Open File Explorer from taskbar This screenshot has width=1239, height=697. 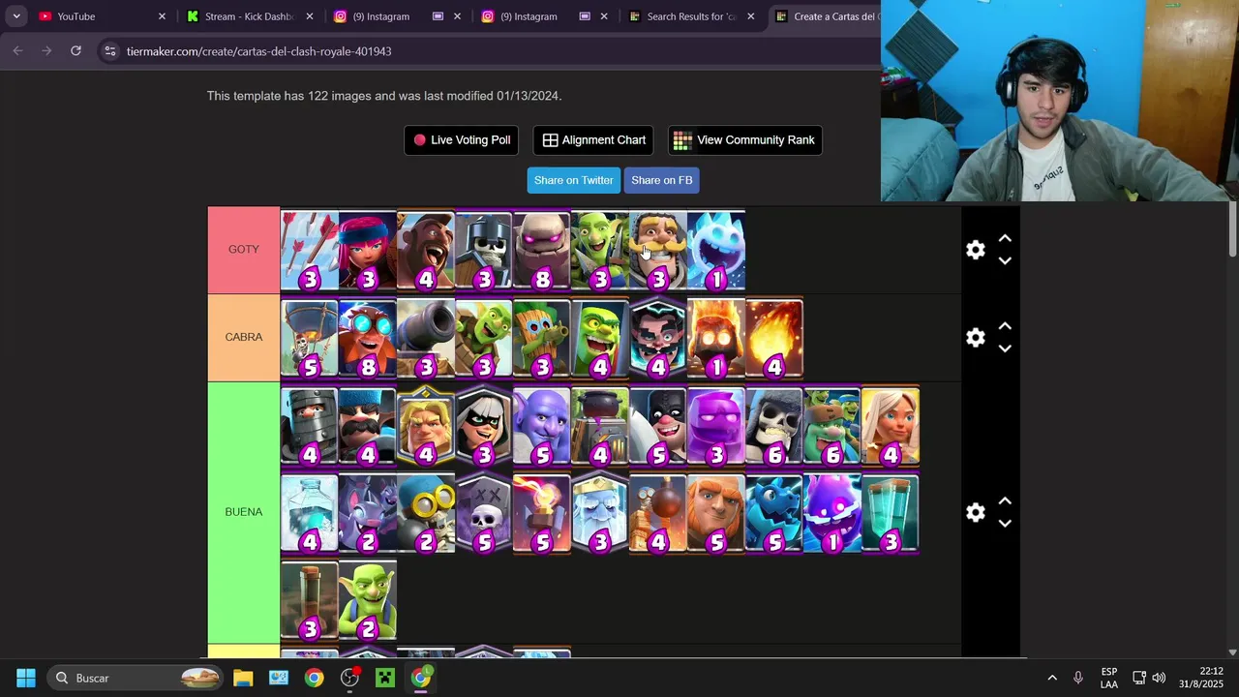coord(243,678)
